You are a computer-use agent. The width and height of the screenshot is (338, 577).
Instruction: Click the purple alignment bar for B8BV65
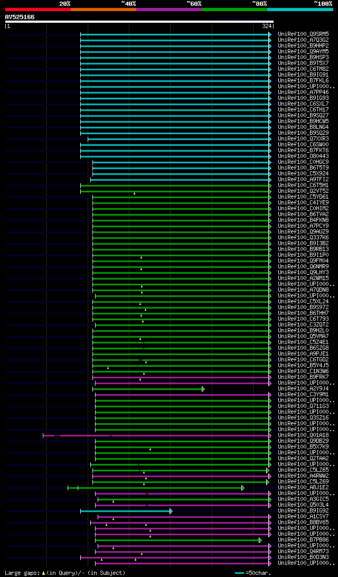(180, 523)
